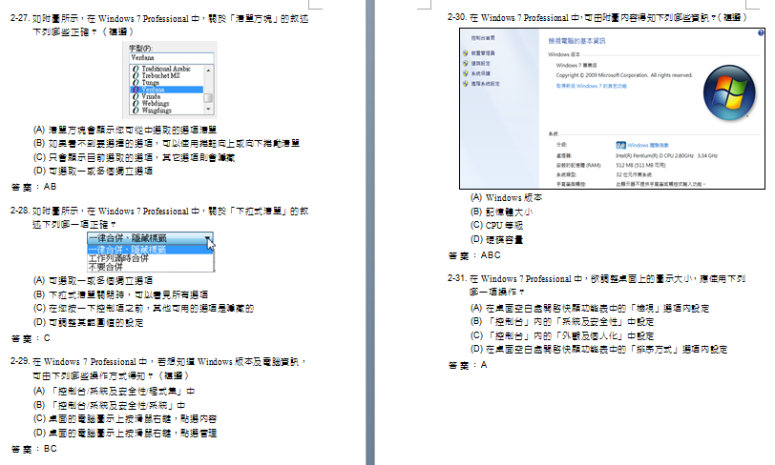Image resolution: width=775 pixels, height=465 pixels.
Task: Click the shield icon beside 系統保護
Action: click(465, 73)
